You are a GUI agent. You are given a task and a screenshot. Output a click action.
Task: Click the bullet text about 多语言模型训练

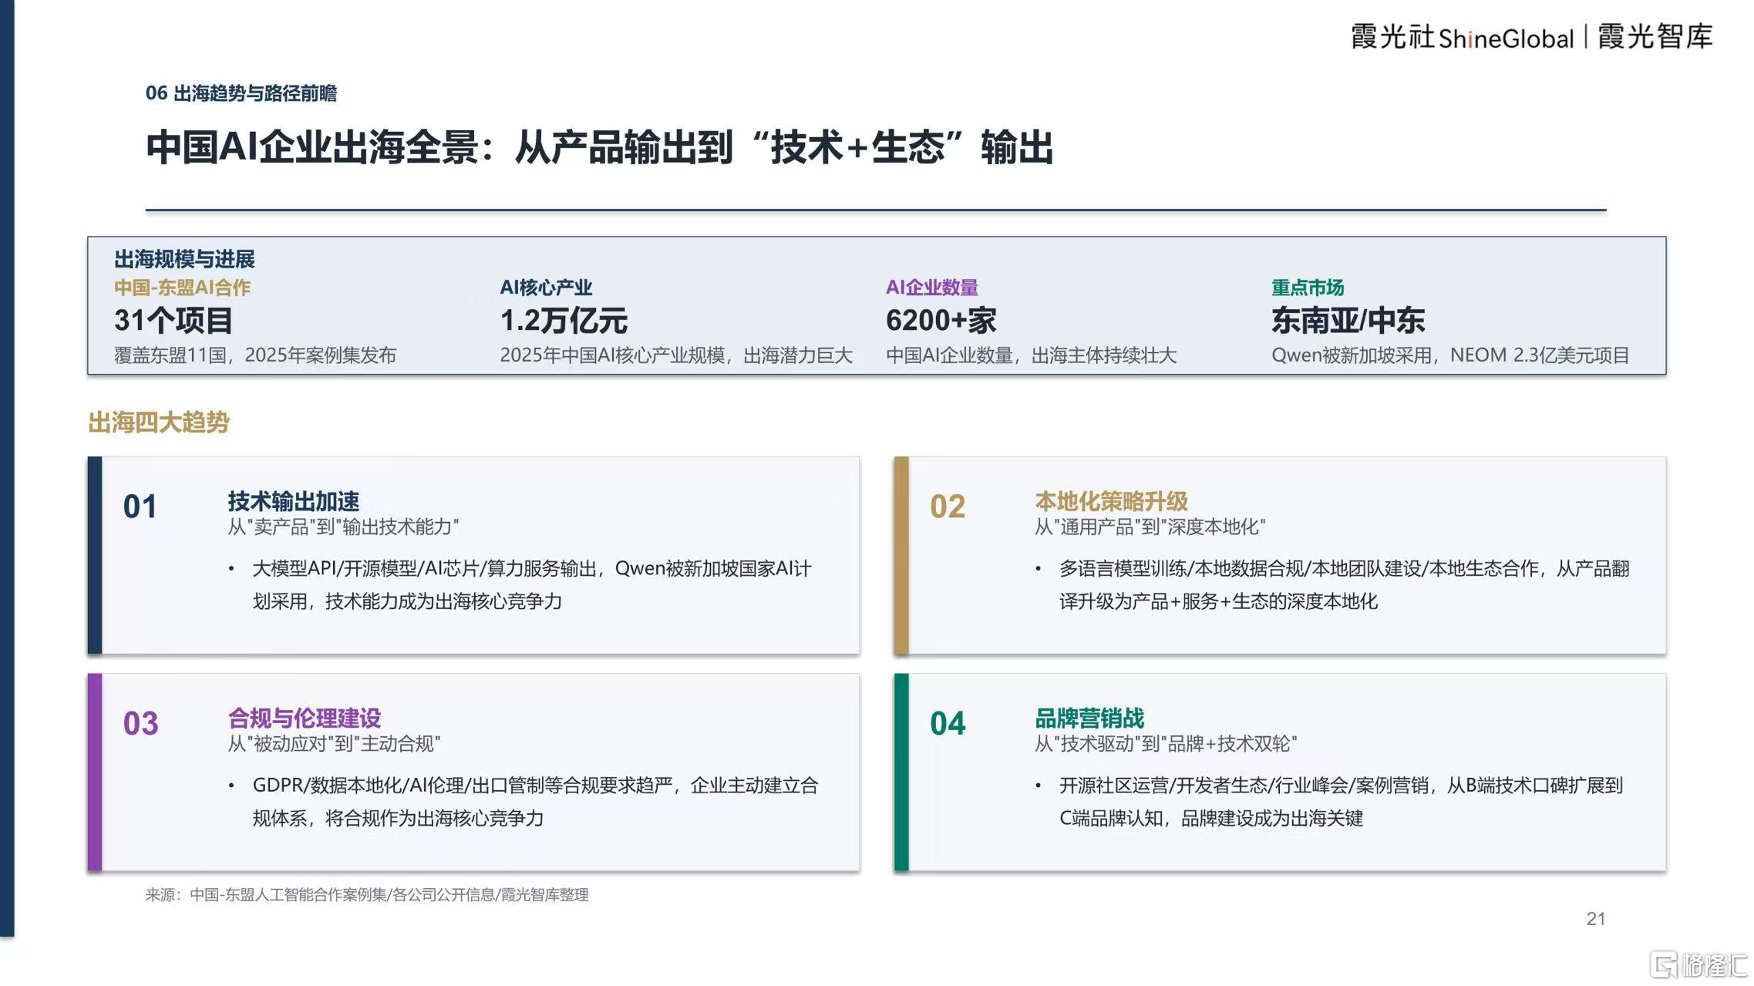pos(1345,585)
